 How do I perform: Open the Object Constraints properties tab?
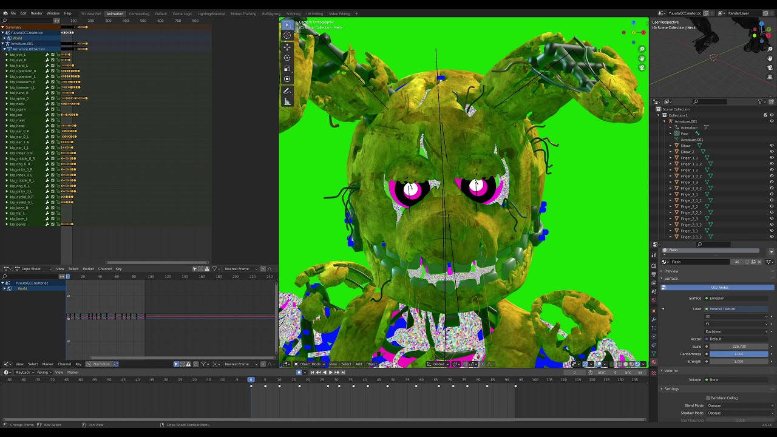click(x=654, y=345)
